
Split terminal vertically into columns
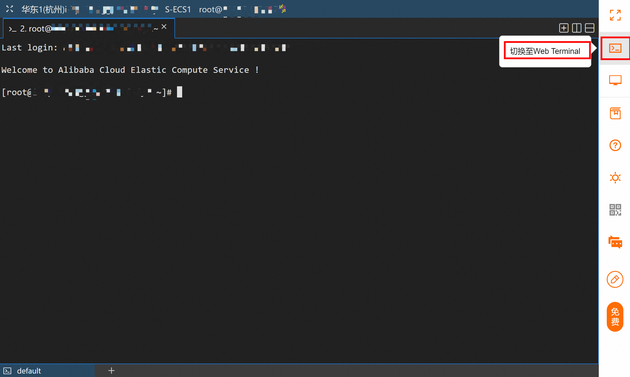(x=576, y=28)
